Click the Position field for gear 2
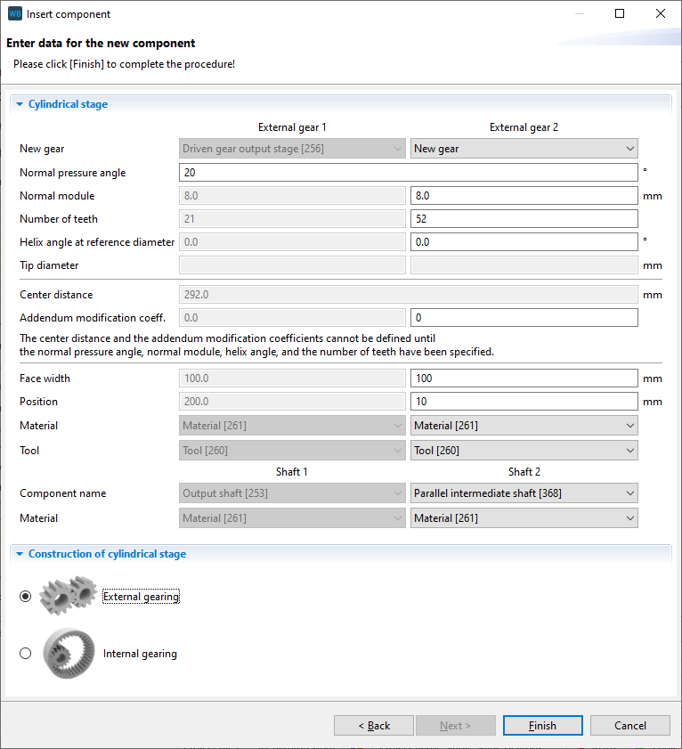This screenshot has width=682, height=749. (524, 402)
